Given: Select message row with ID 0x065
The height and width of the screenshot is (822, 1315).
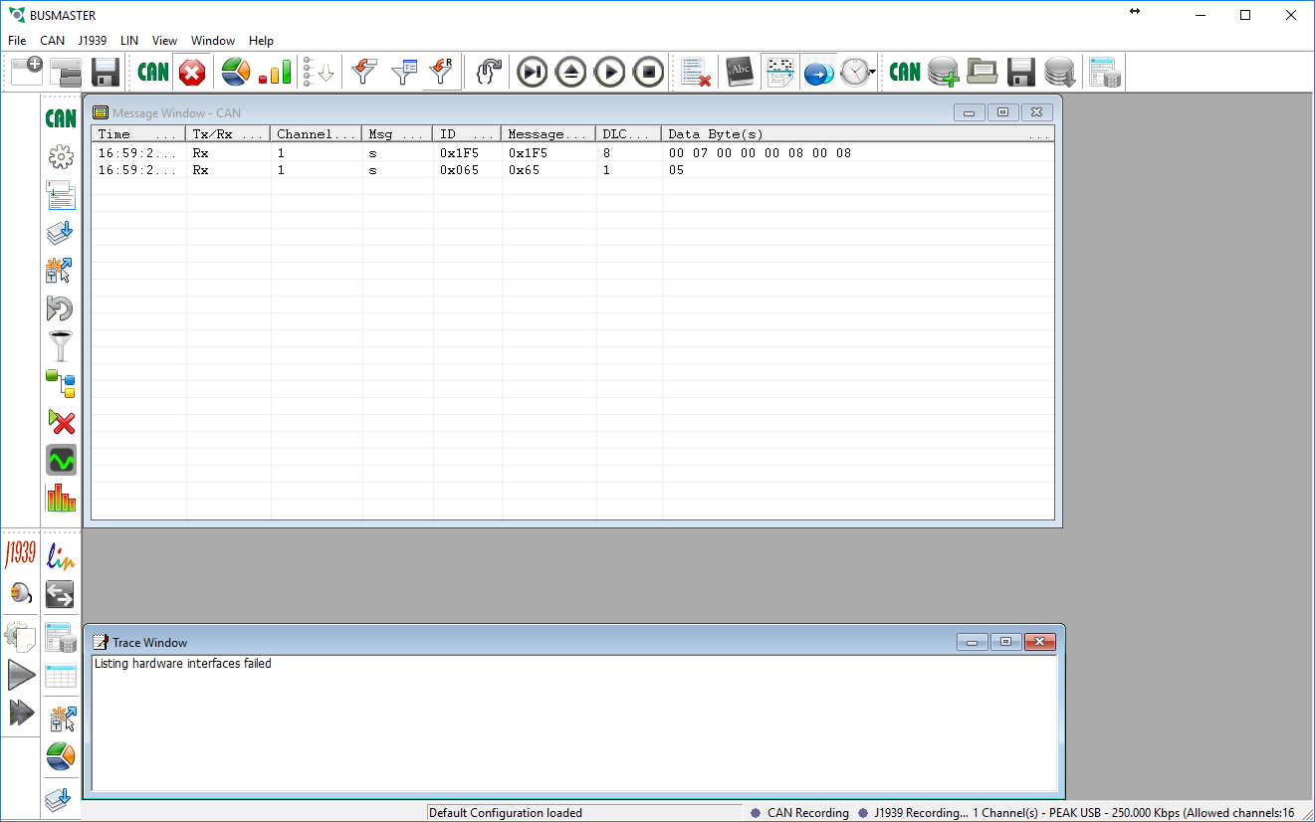Looking at the screenshot, I should pos(572,170).
